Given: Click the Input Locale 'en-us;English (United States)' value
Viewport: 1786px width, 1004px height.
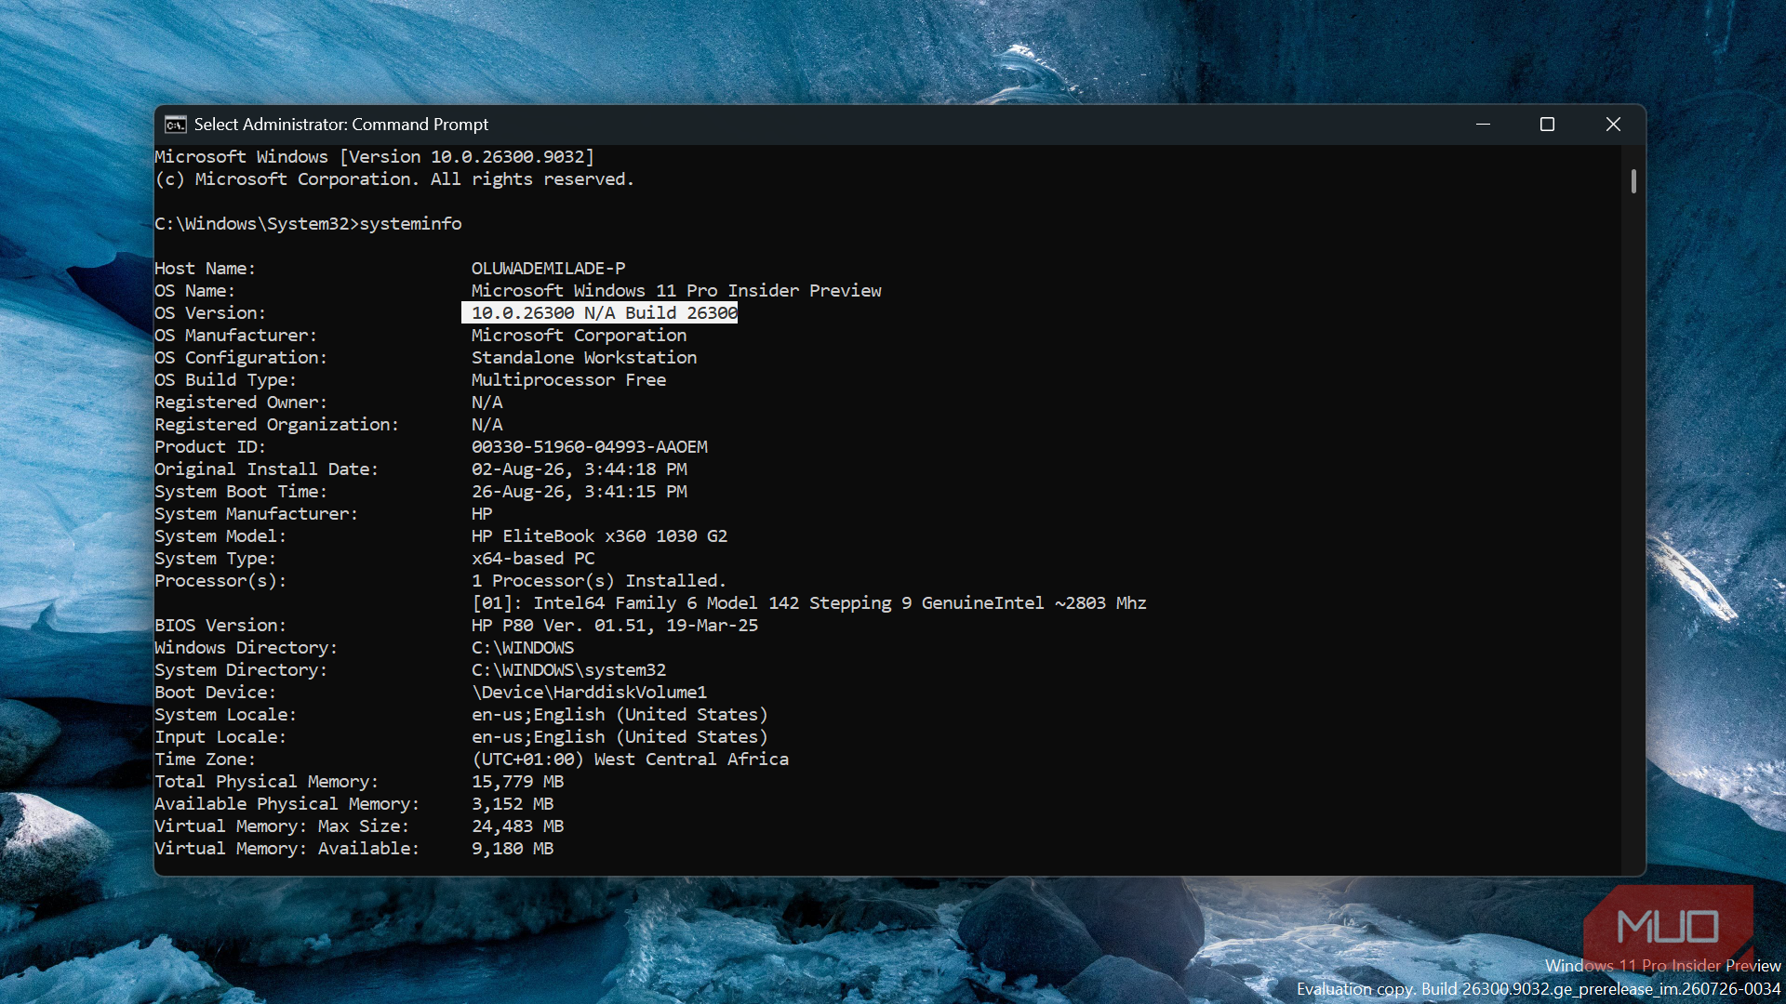Looking at the screenshot, I should [x=620, y=737].
